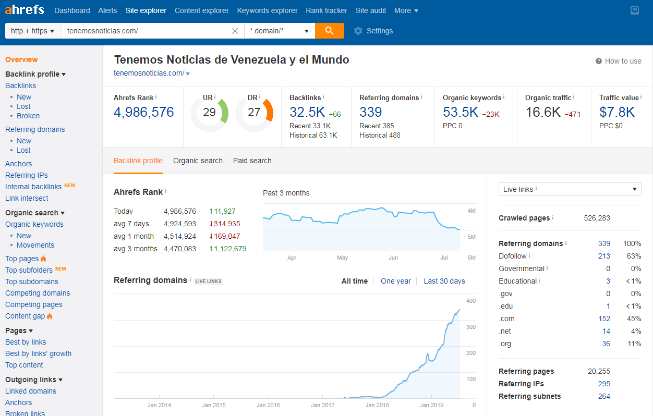The image size is (653, 416).
Task: Open Content explorer in the top navigation
Action: pos(202,10)
